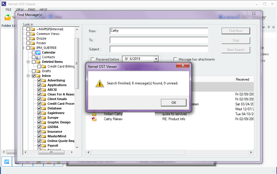Click the replied-mail icon beside Cathy Flakes

pos(94,119)
